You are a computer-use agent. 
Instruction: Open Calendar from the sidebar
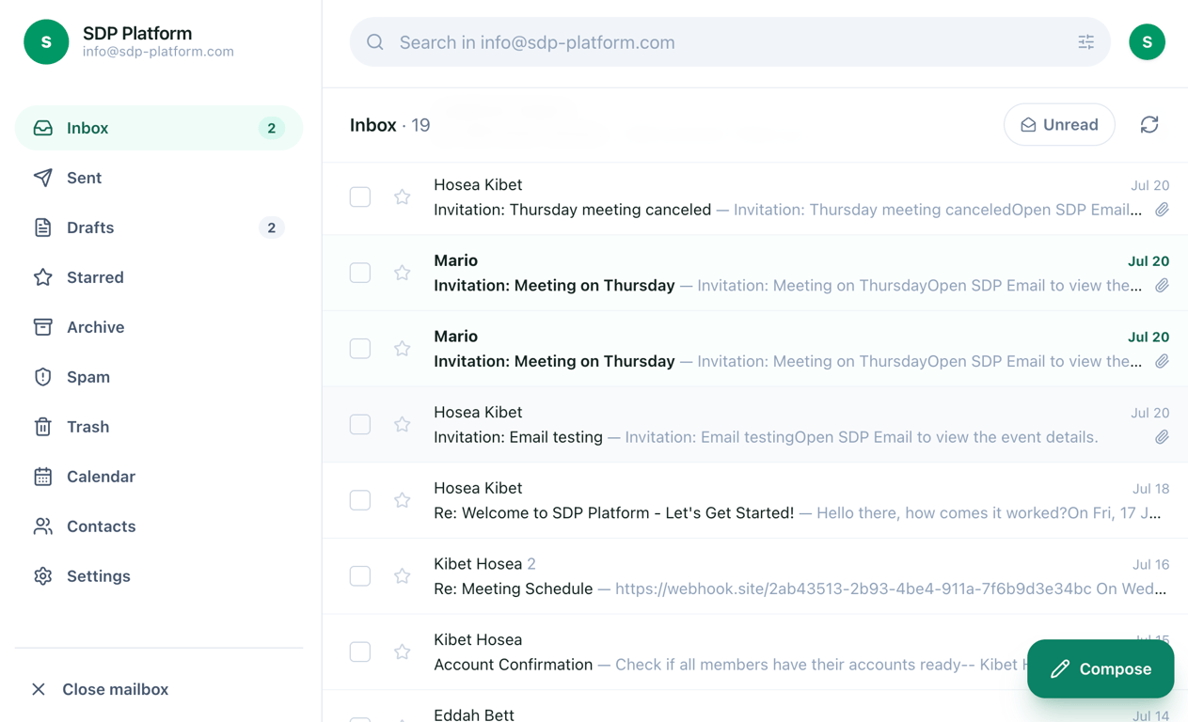click(x=159, y=477)
